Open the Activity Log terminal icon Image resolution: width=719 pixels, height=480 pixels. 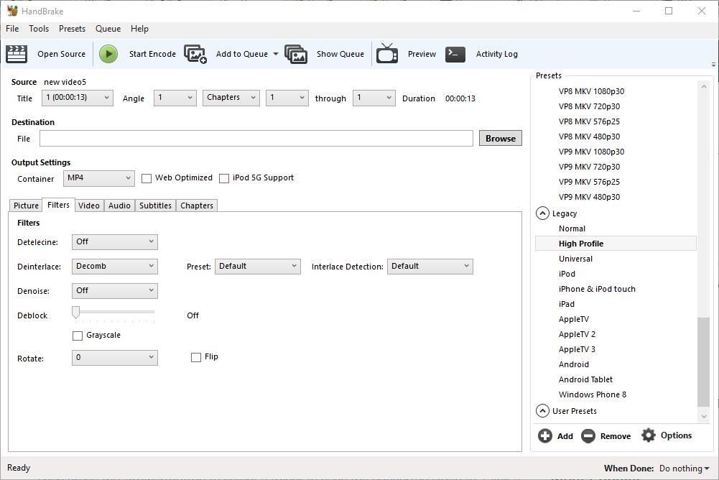click(455, 54)
